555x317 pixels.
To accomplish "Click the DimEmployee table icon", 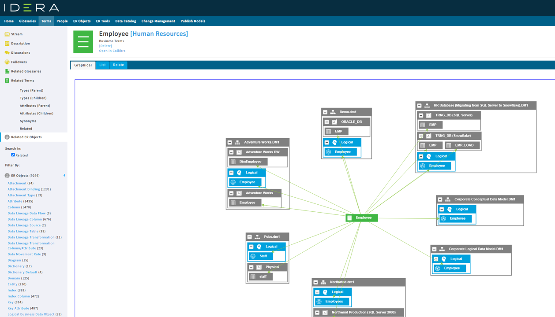I will pyautogui.click(x=233, y=162).
